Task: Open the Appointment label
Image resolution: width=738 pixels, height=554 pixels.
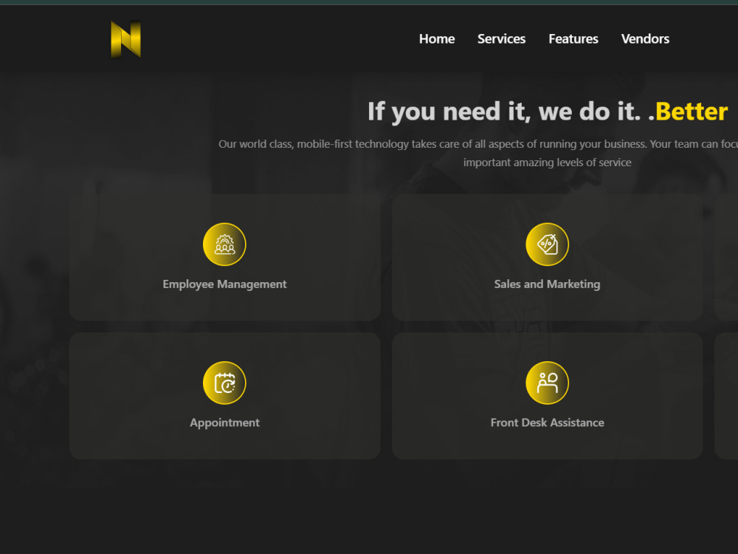Action: coord(224,423)
